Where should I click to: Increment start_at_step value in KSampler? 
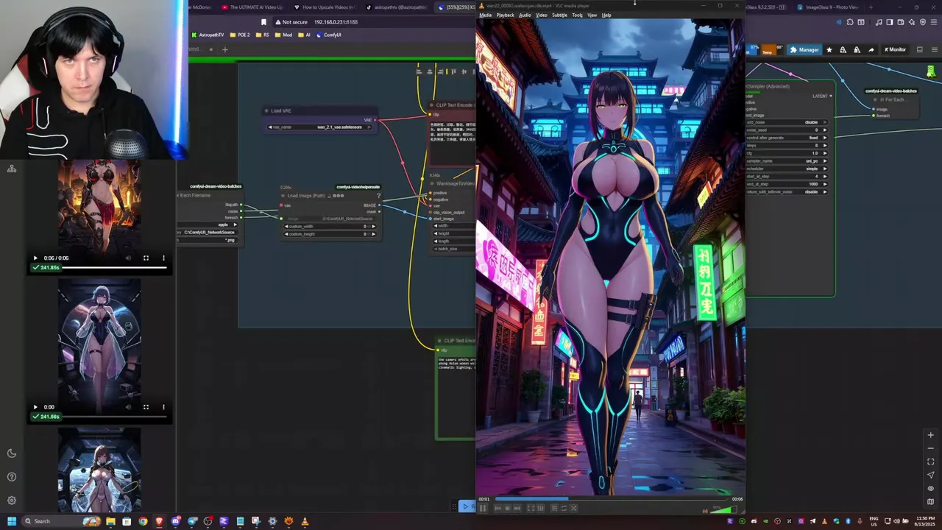(x=825, y=176)
